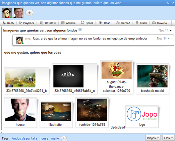The image size is (175, 141).
Task: Unfollow this conversation via speaker icon
Action: [42, 23]
